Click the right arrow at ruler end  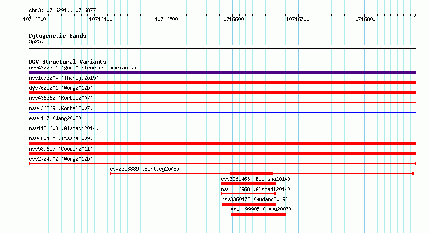(415, 15)
